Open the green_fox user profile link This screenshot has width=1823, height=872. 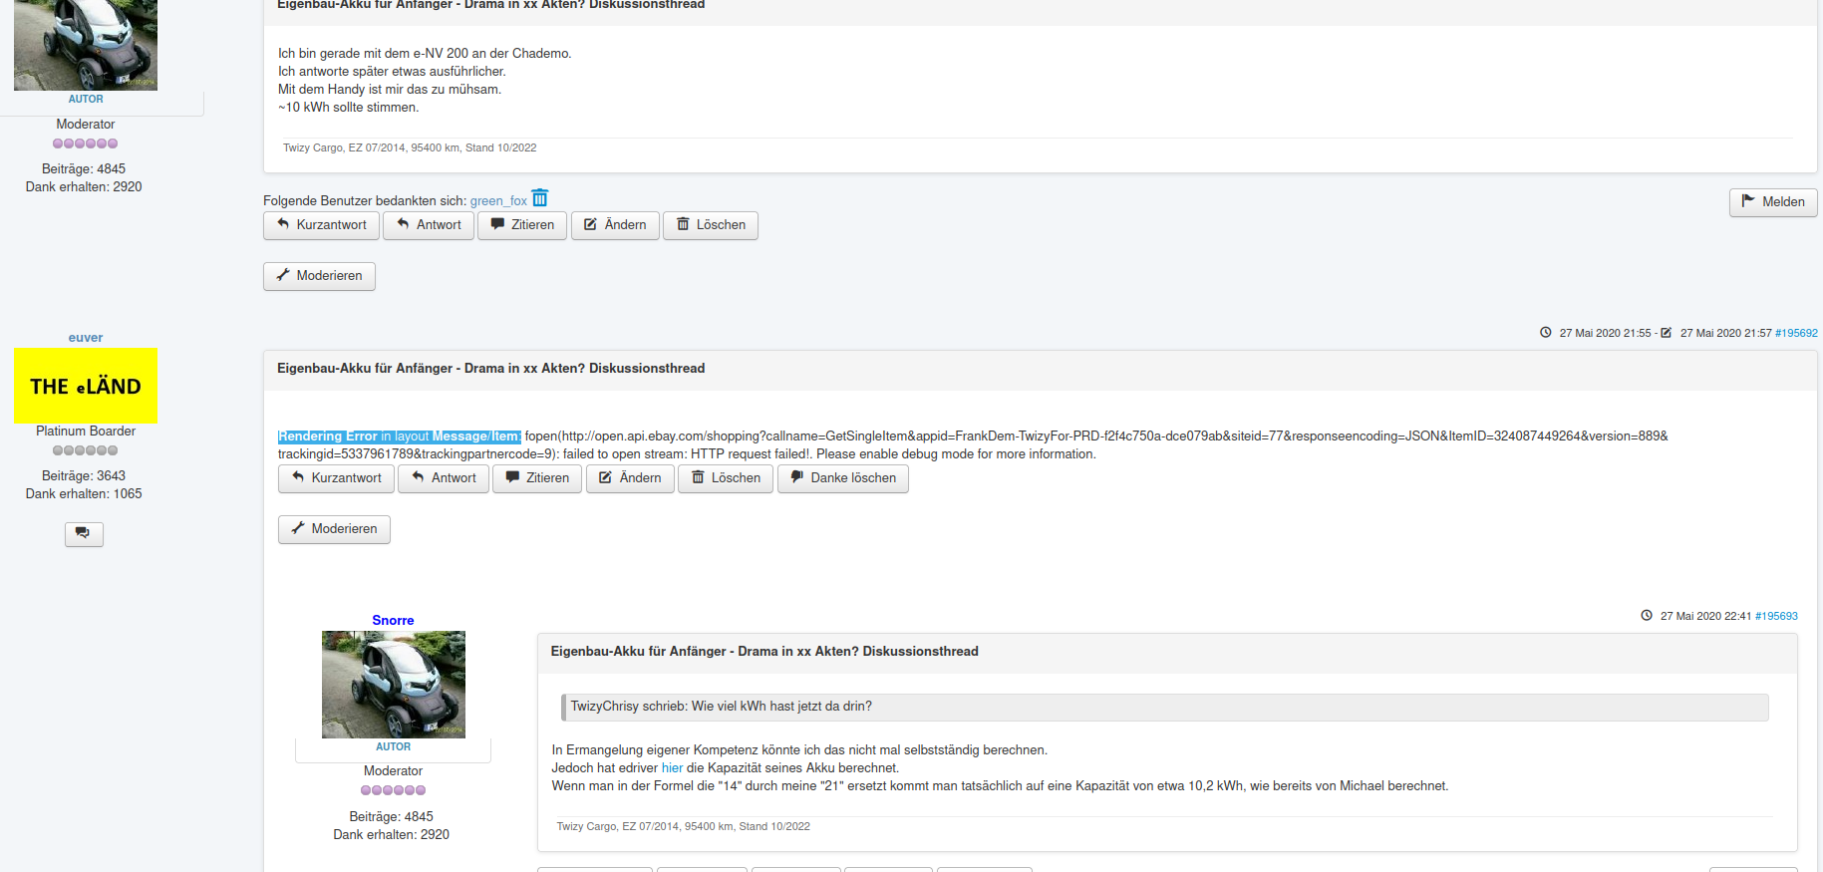coord(498,201)
